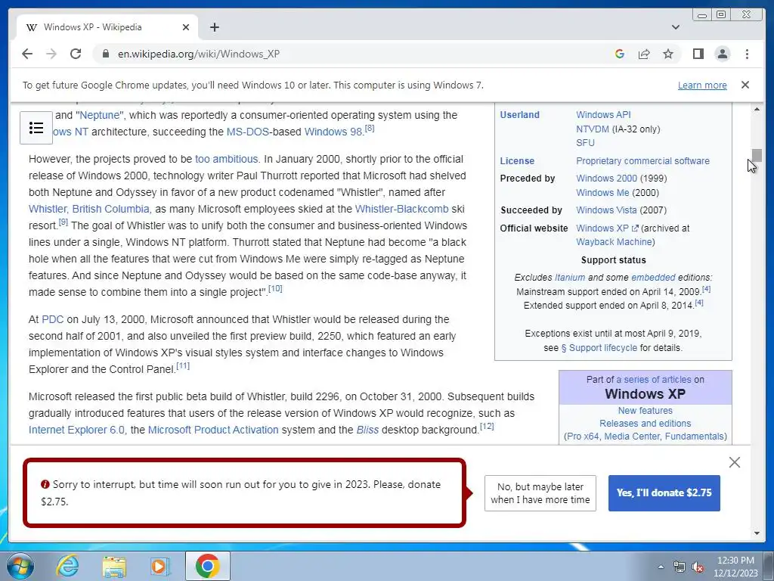This screenshot has width=774, height=581.
Task: Bookmark this tab with the star icon
Action: pyautogui.click(x=668, y=54)
